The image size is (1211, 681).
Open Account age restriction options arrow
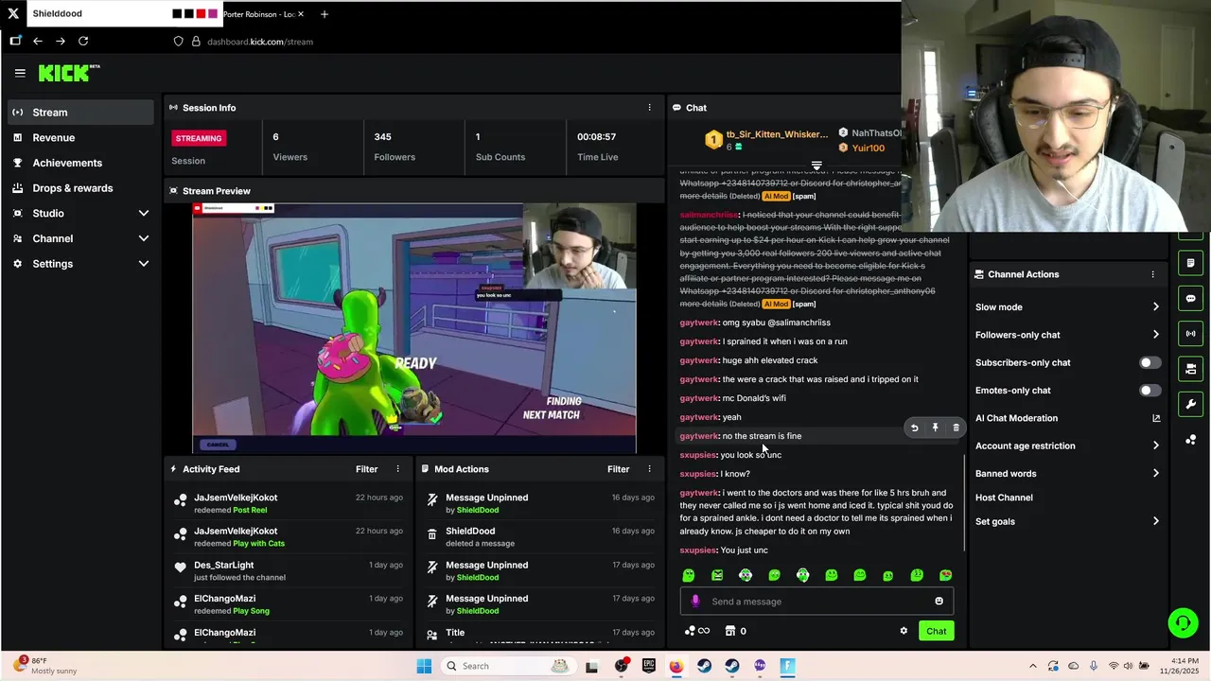[1155, 445]
